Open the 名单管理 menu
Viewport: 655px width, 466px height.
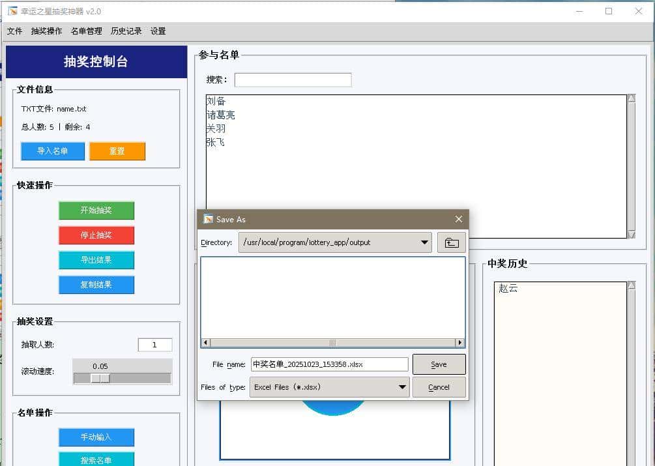tap(85, 31)
